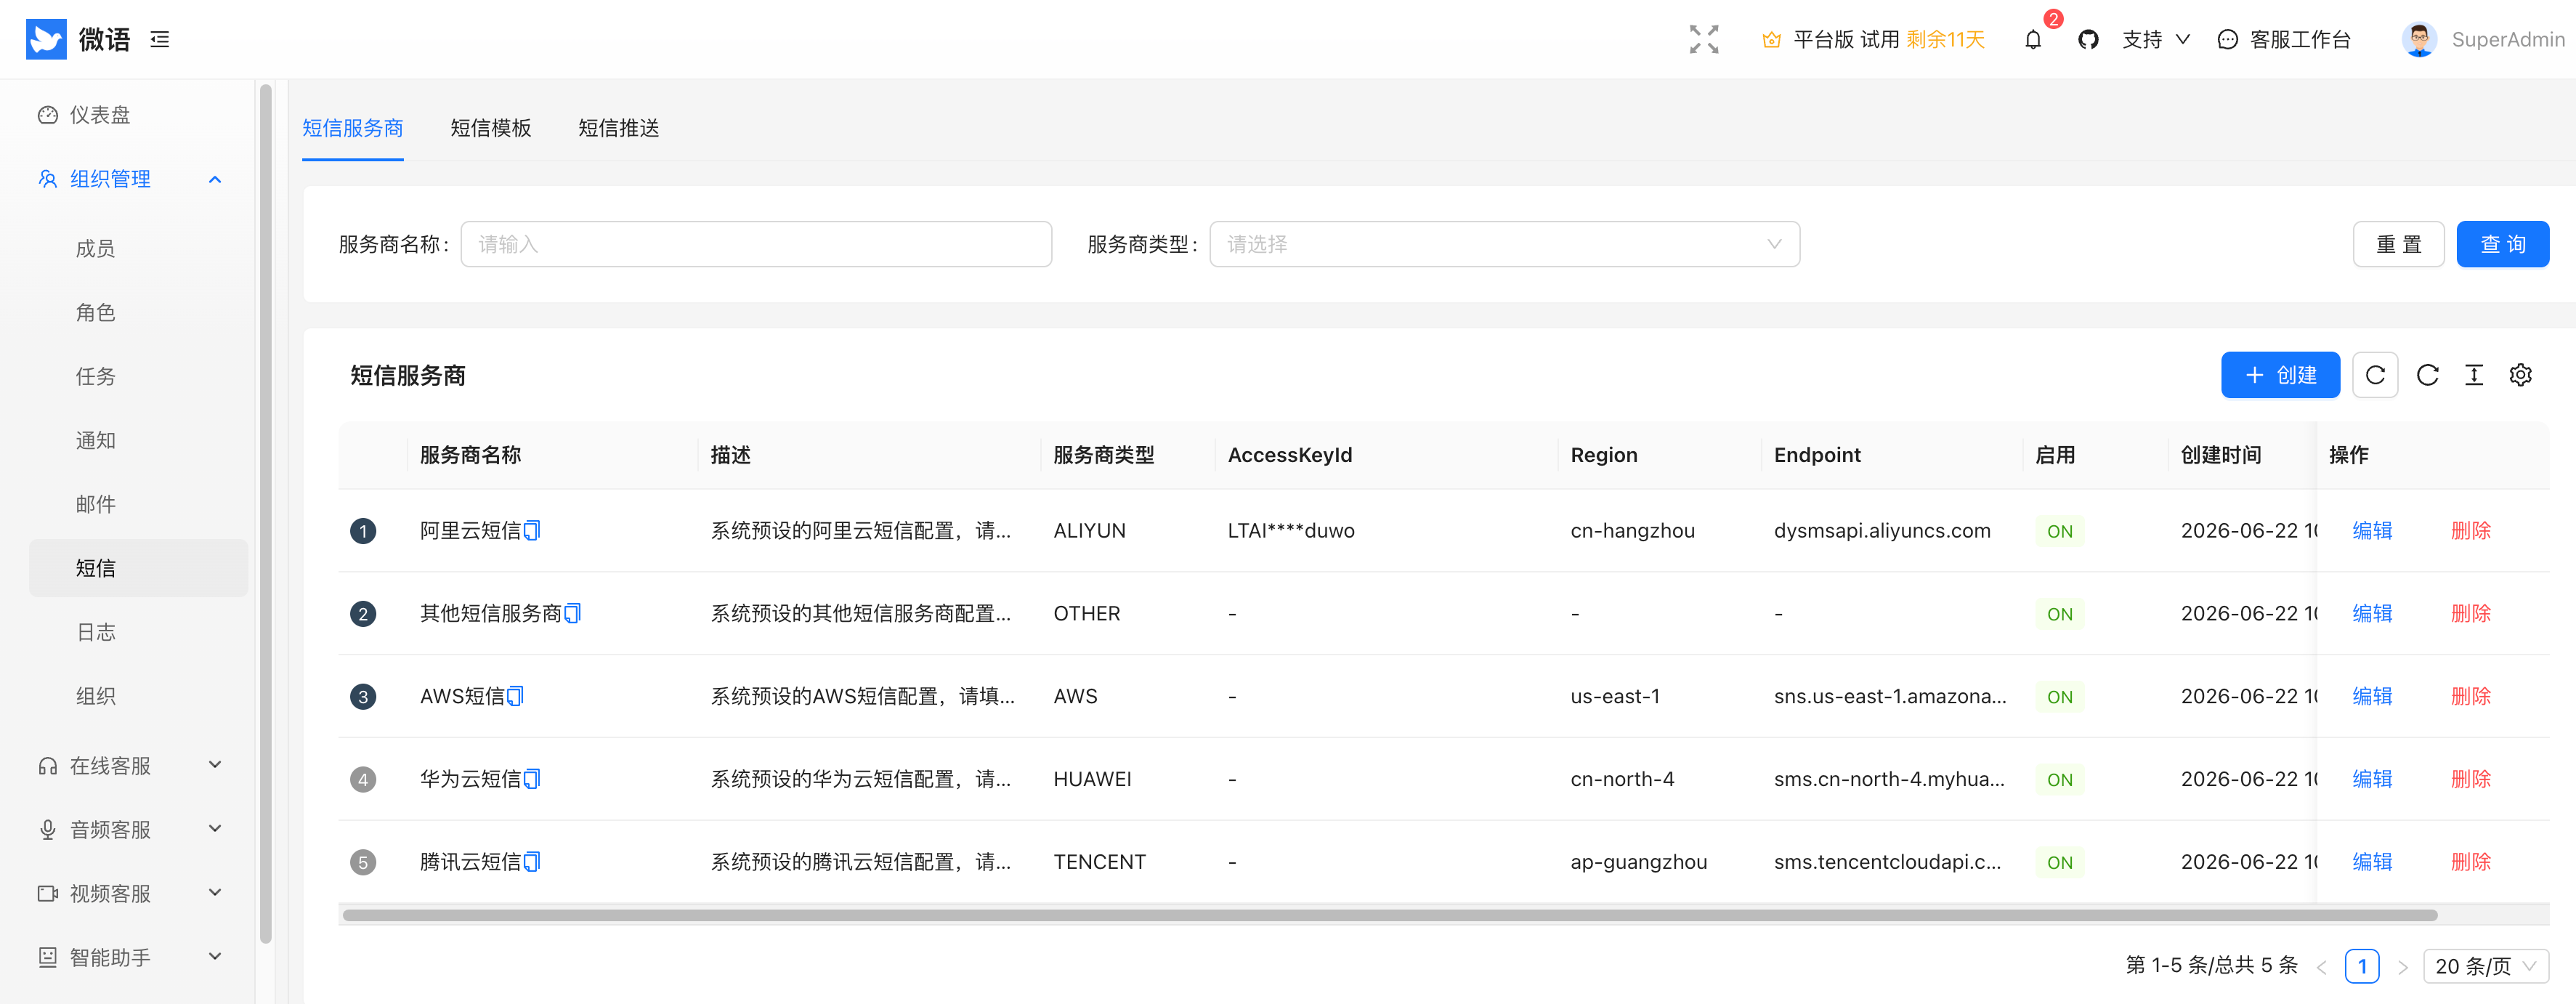Focus the 服务商名称 input field
The image size is (2576, 1004).
756,244
